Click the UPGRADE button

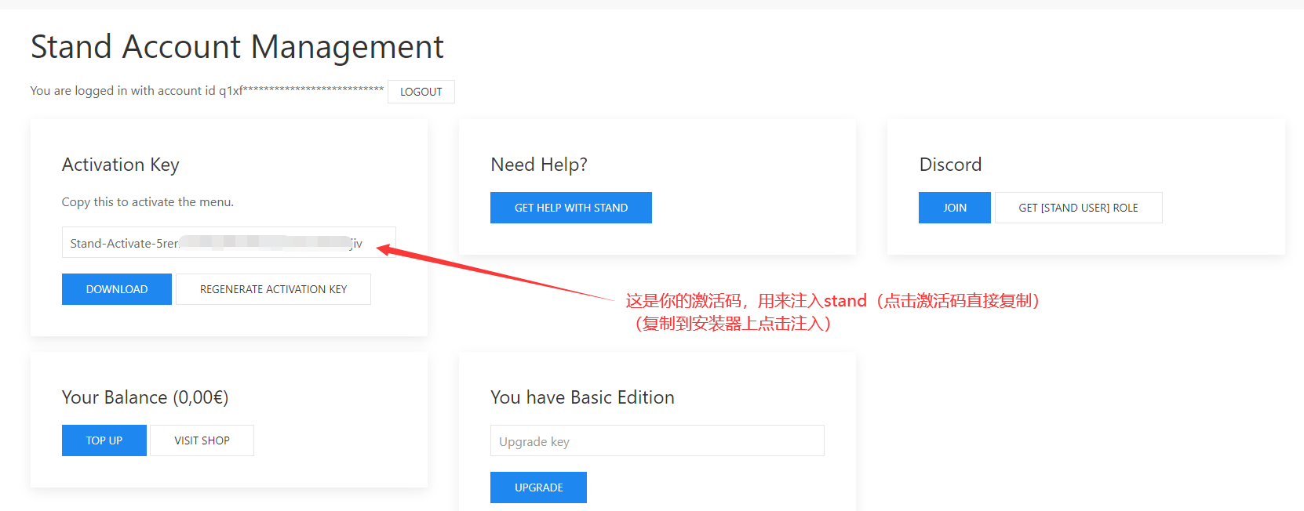pyautogui.click(x=538, y=487)
